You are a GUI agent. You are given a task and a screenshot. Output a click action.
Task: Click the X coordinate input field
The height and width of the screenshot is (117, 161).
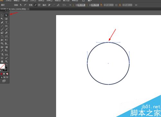81,5
